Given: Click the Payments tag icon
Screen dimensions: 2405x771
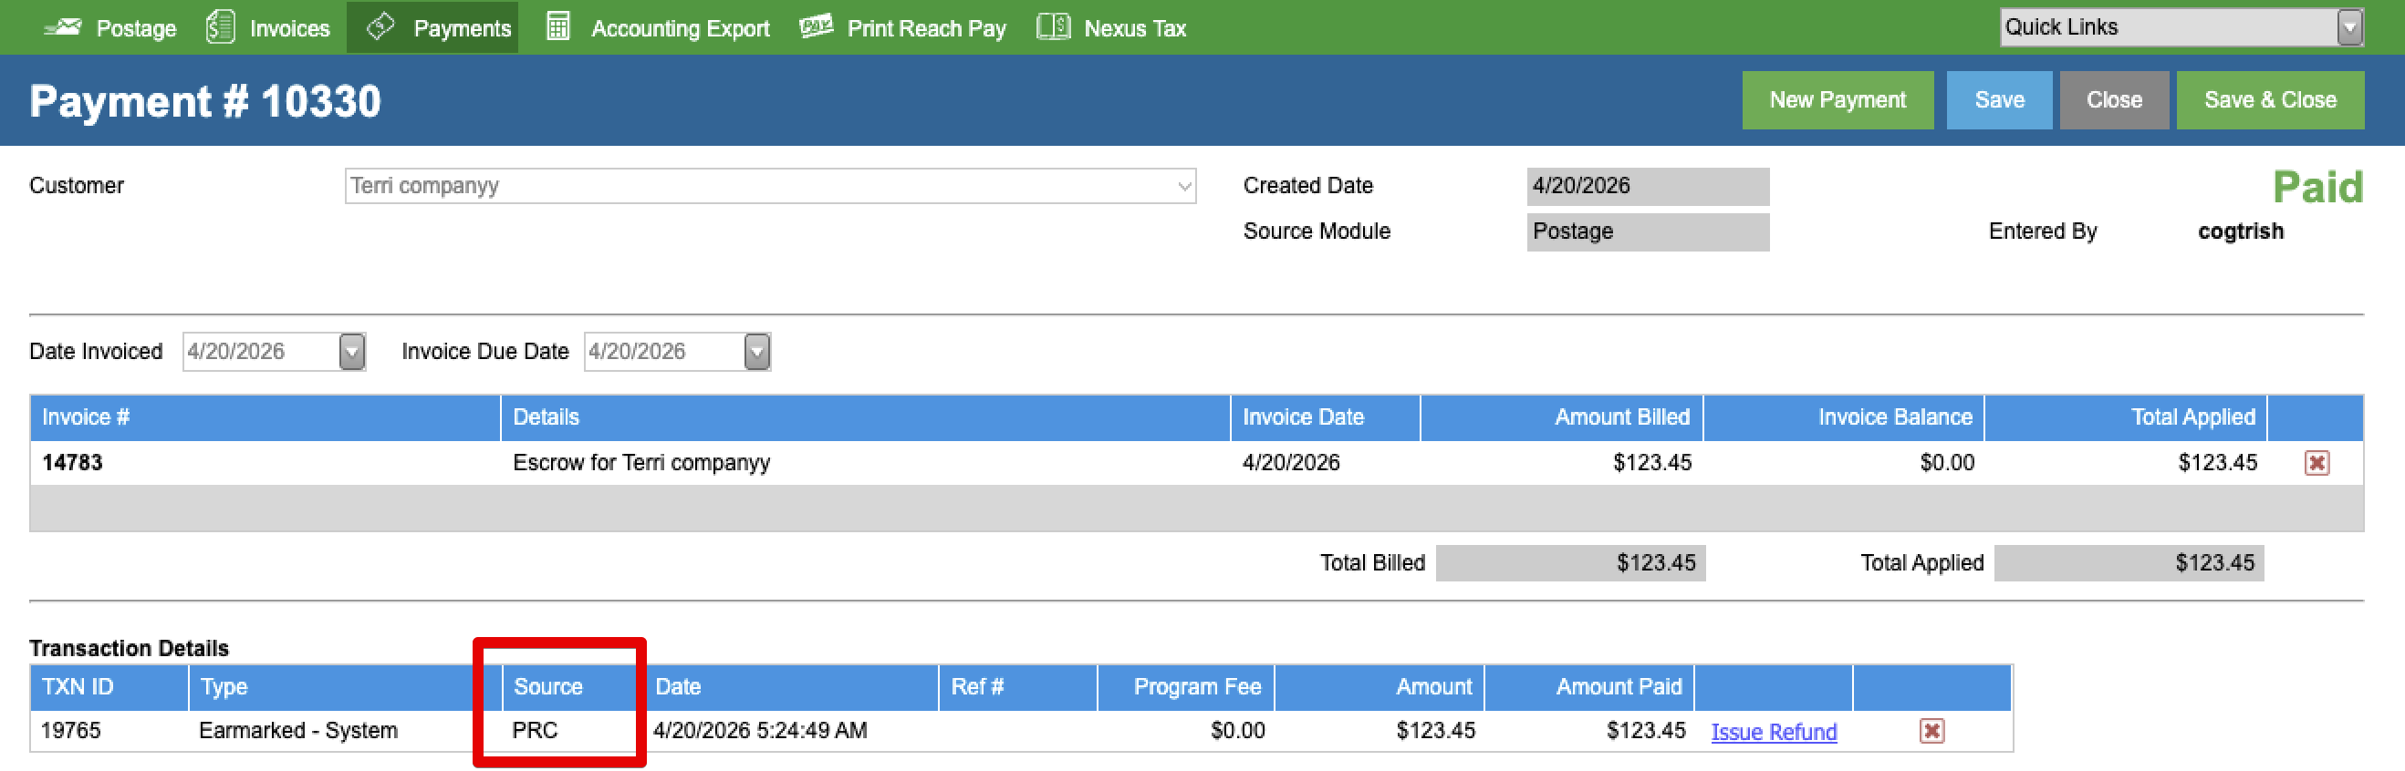Looking at the screenshot, I should tap(381, 26).
